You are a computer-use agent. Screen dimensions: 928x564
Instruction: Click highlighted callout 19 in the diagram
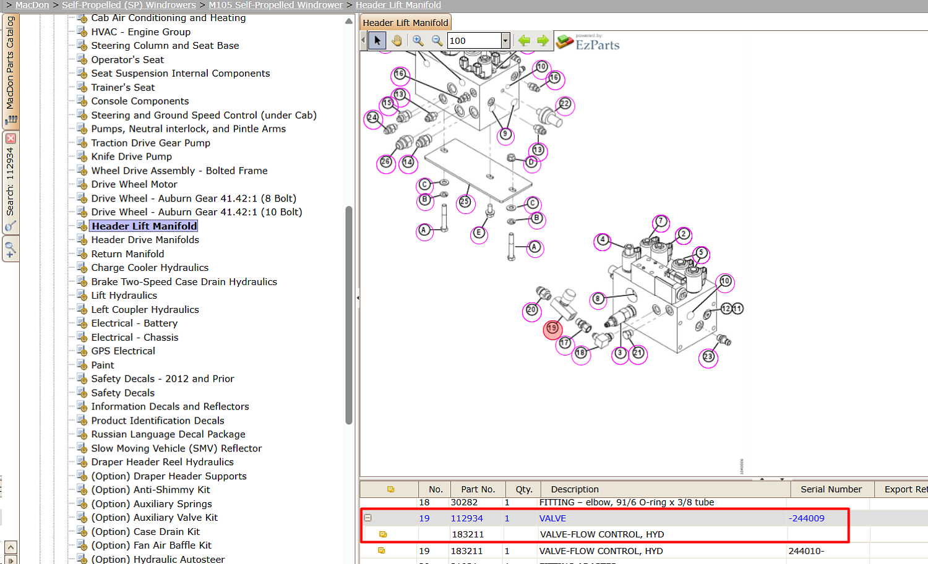point(552,329)
